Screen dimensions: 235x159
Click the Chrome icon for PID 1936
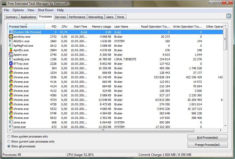(x=11, y=77)
